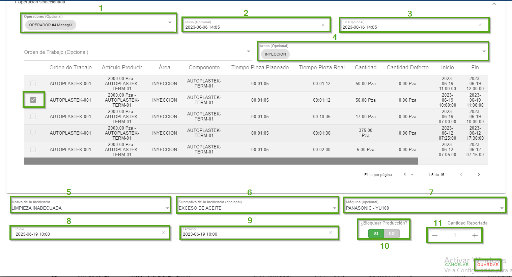512x277 pixels.
Task: Clear the Termino date field
Action: pos(331,232)
